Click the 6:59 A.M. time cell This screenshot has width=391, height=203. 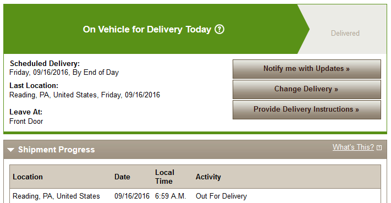pos(170,196)
